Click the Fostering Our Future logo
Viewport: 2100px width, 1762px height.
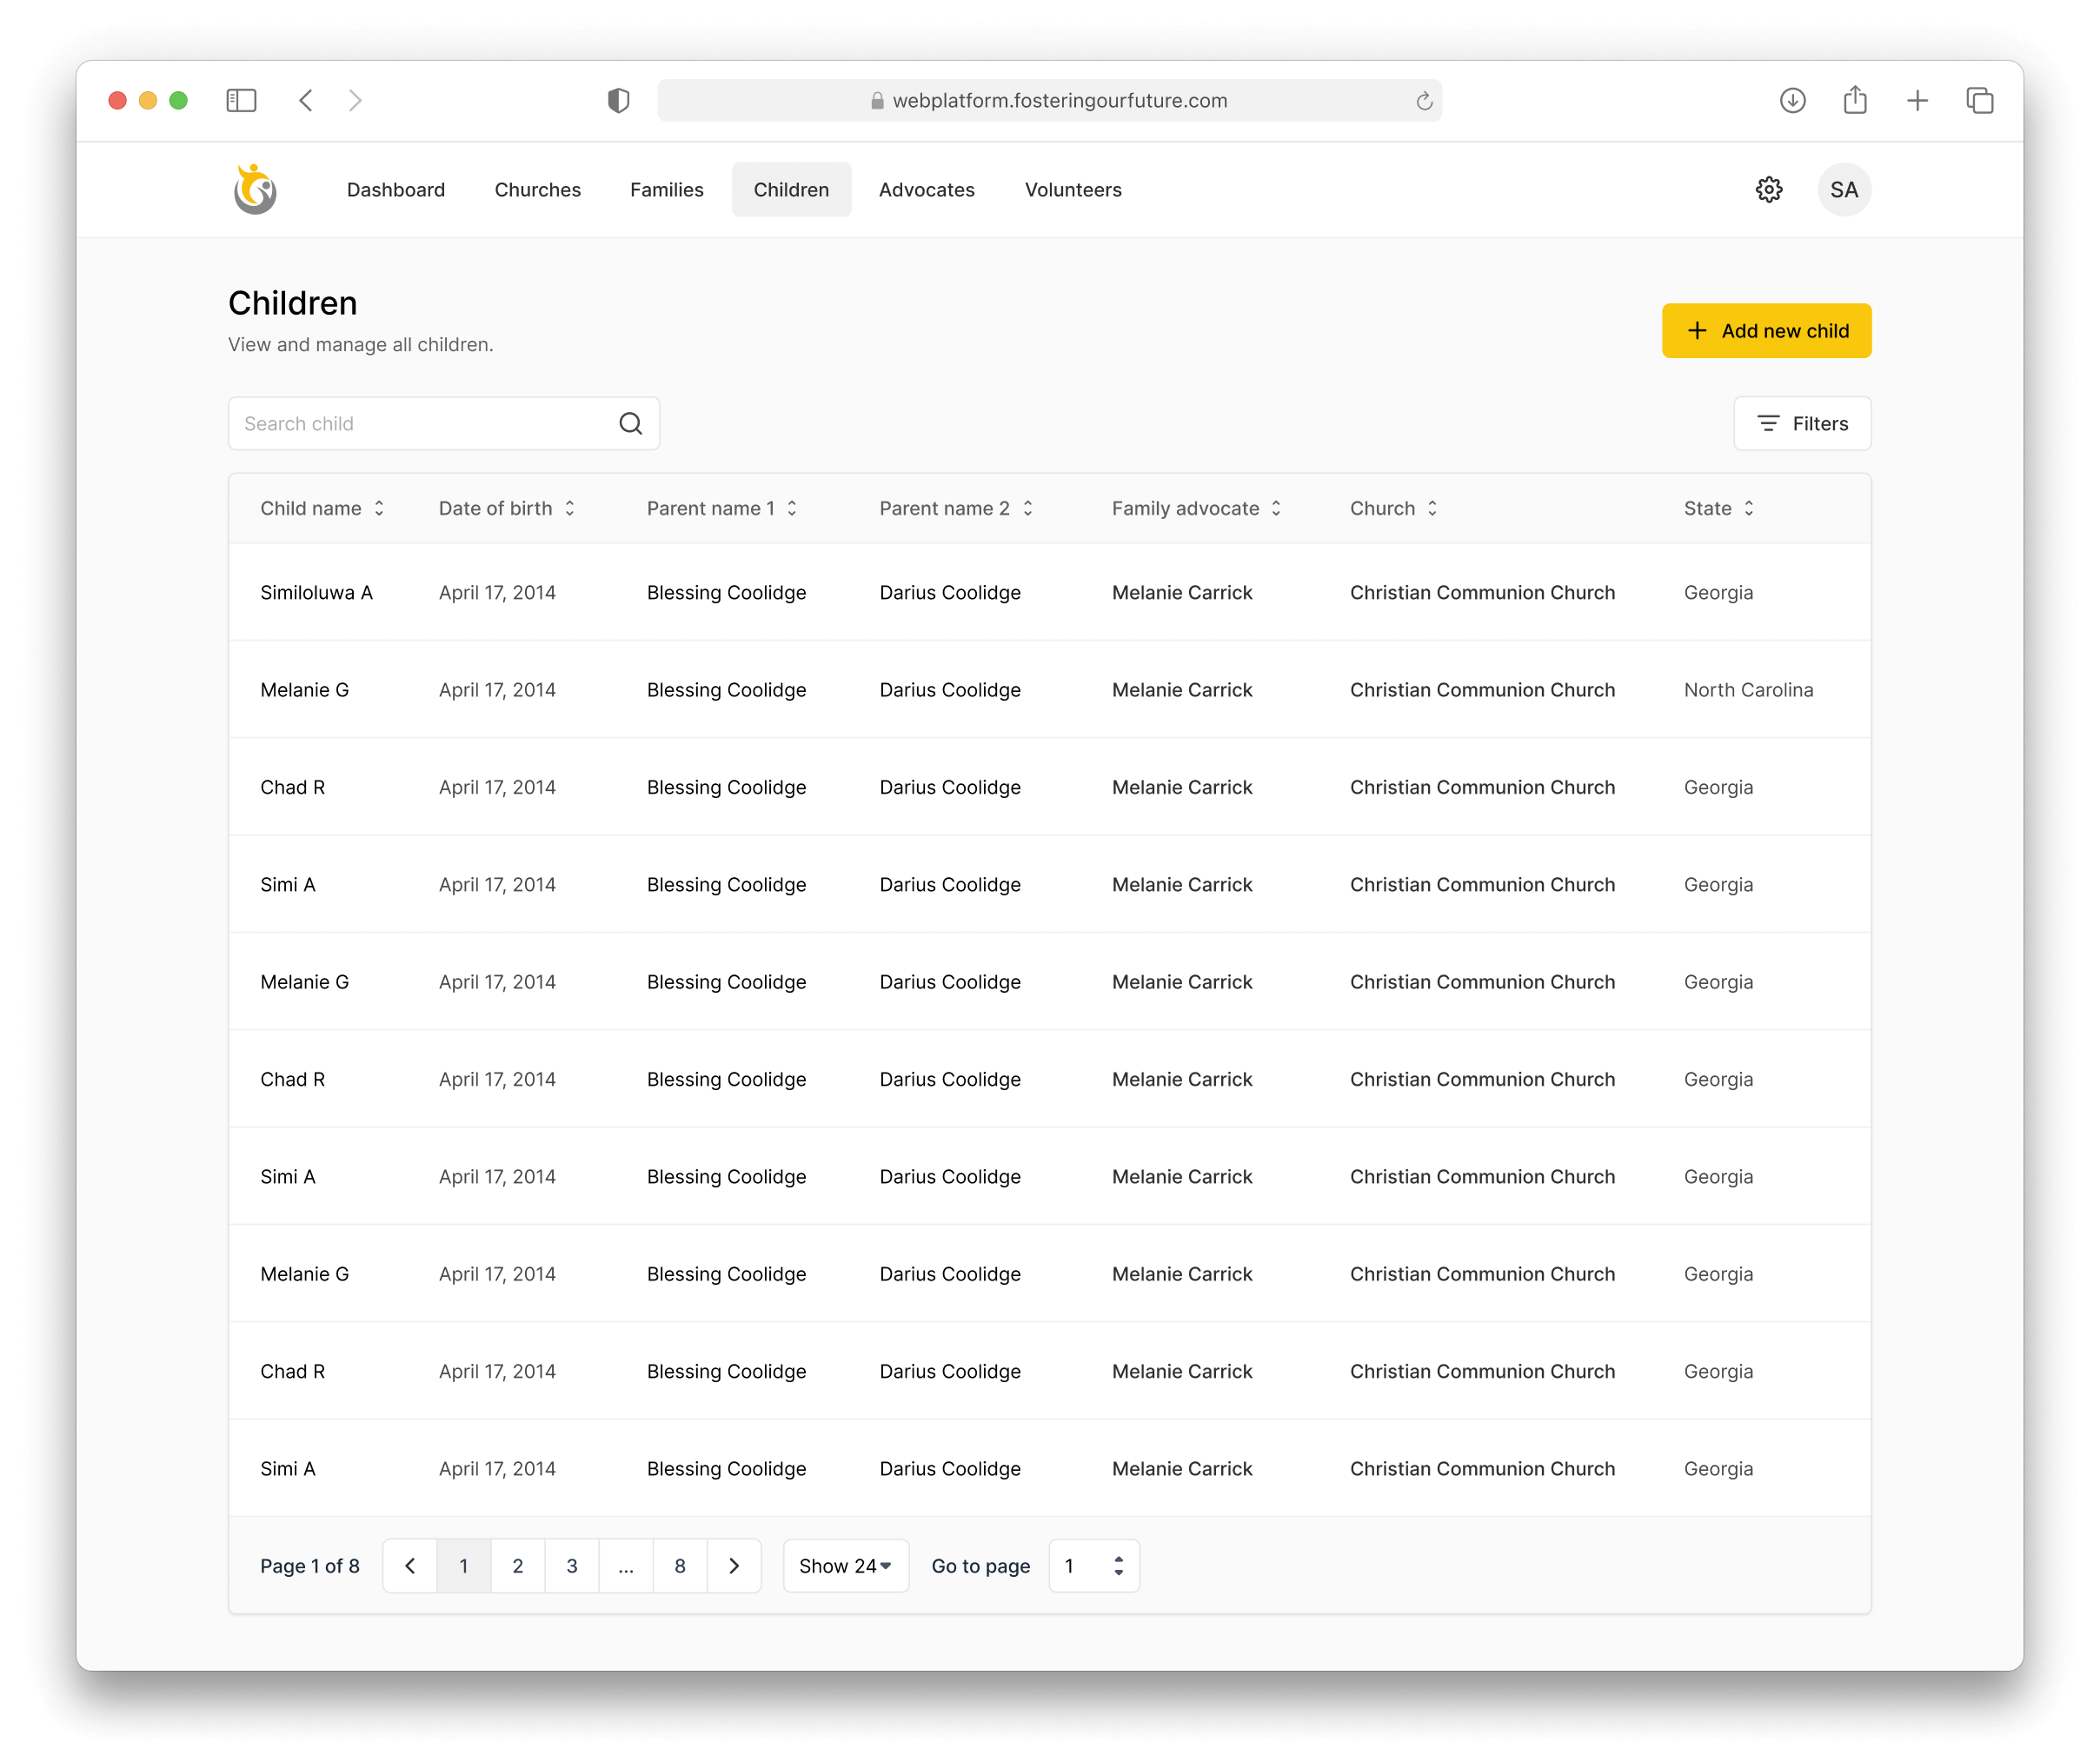click(x=255, y=189)
